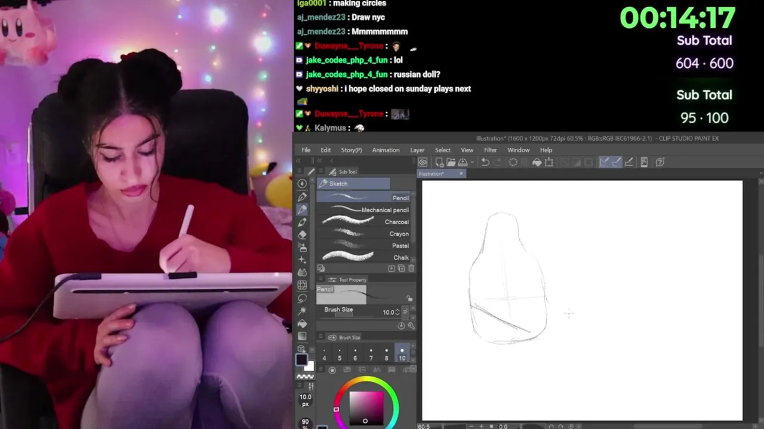Select the Operation tool at top of toolbar
Screen dimensions: 764x429
(302, 184)
